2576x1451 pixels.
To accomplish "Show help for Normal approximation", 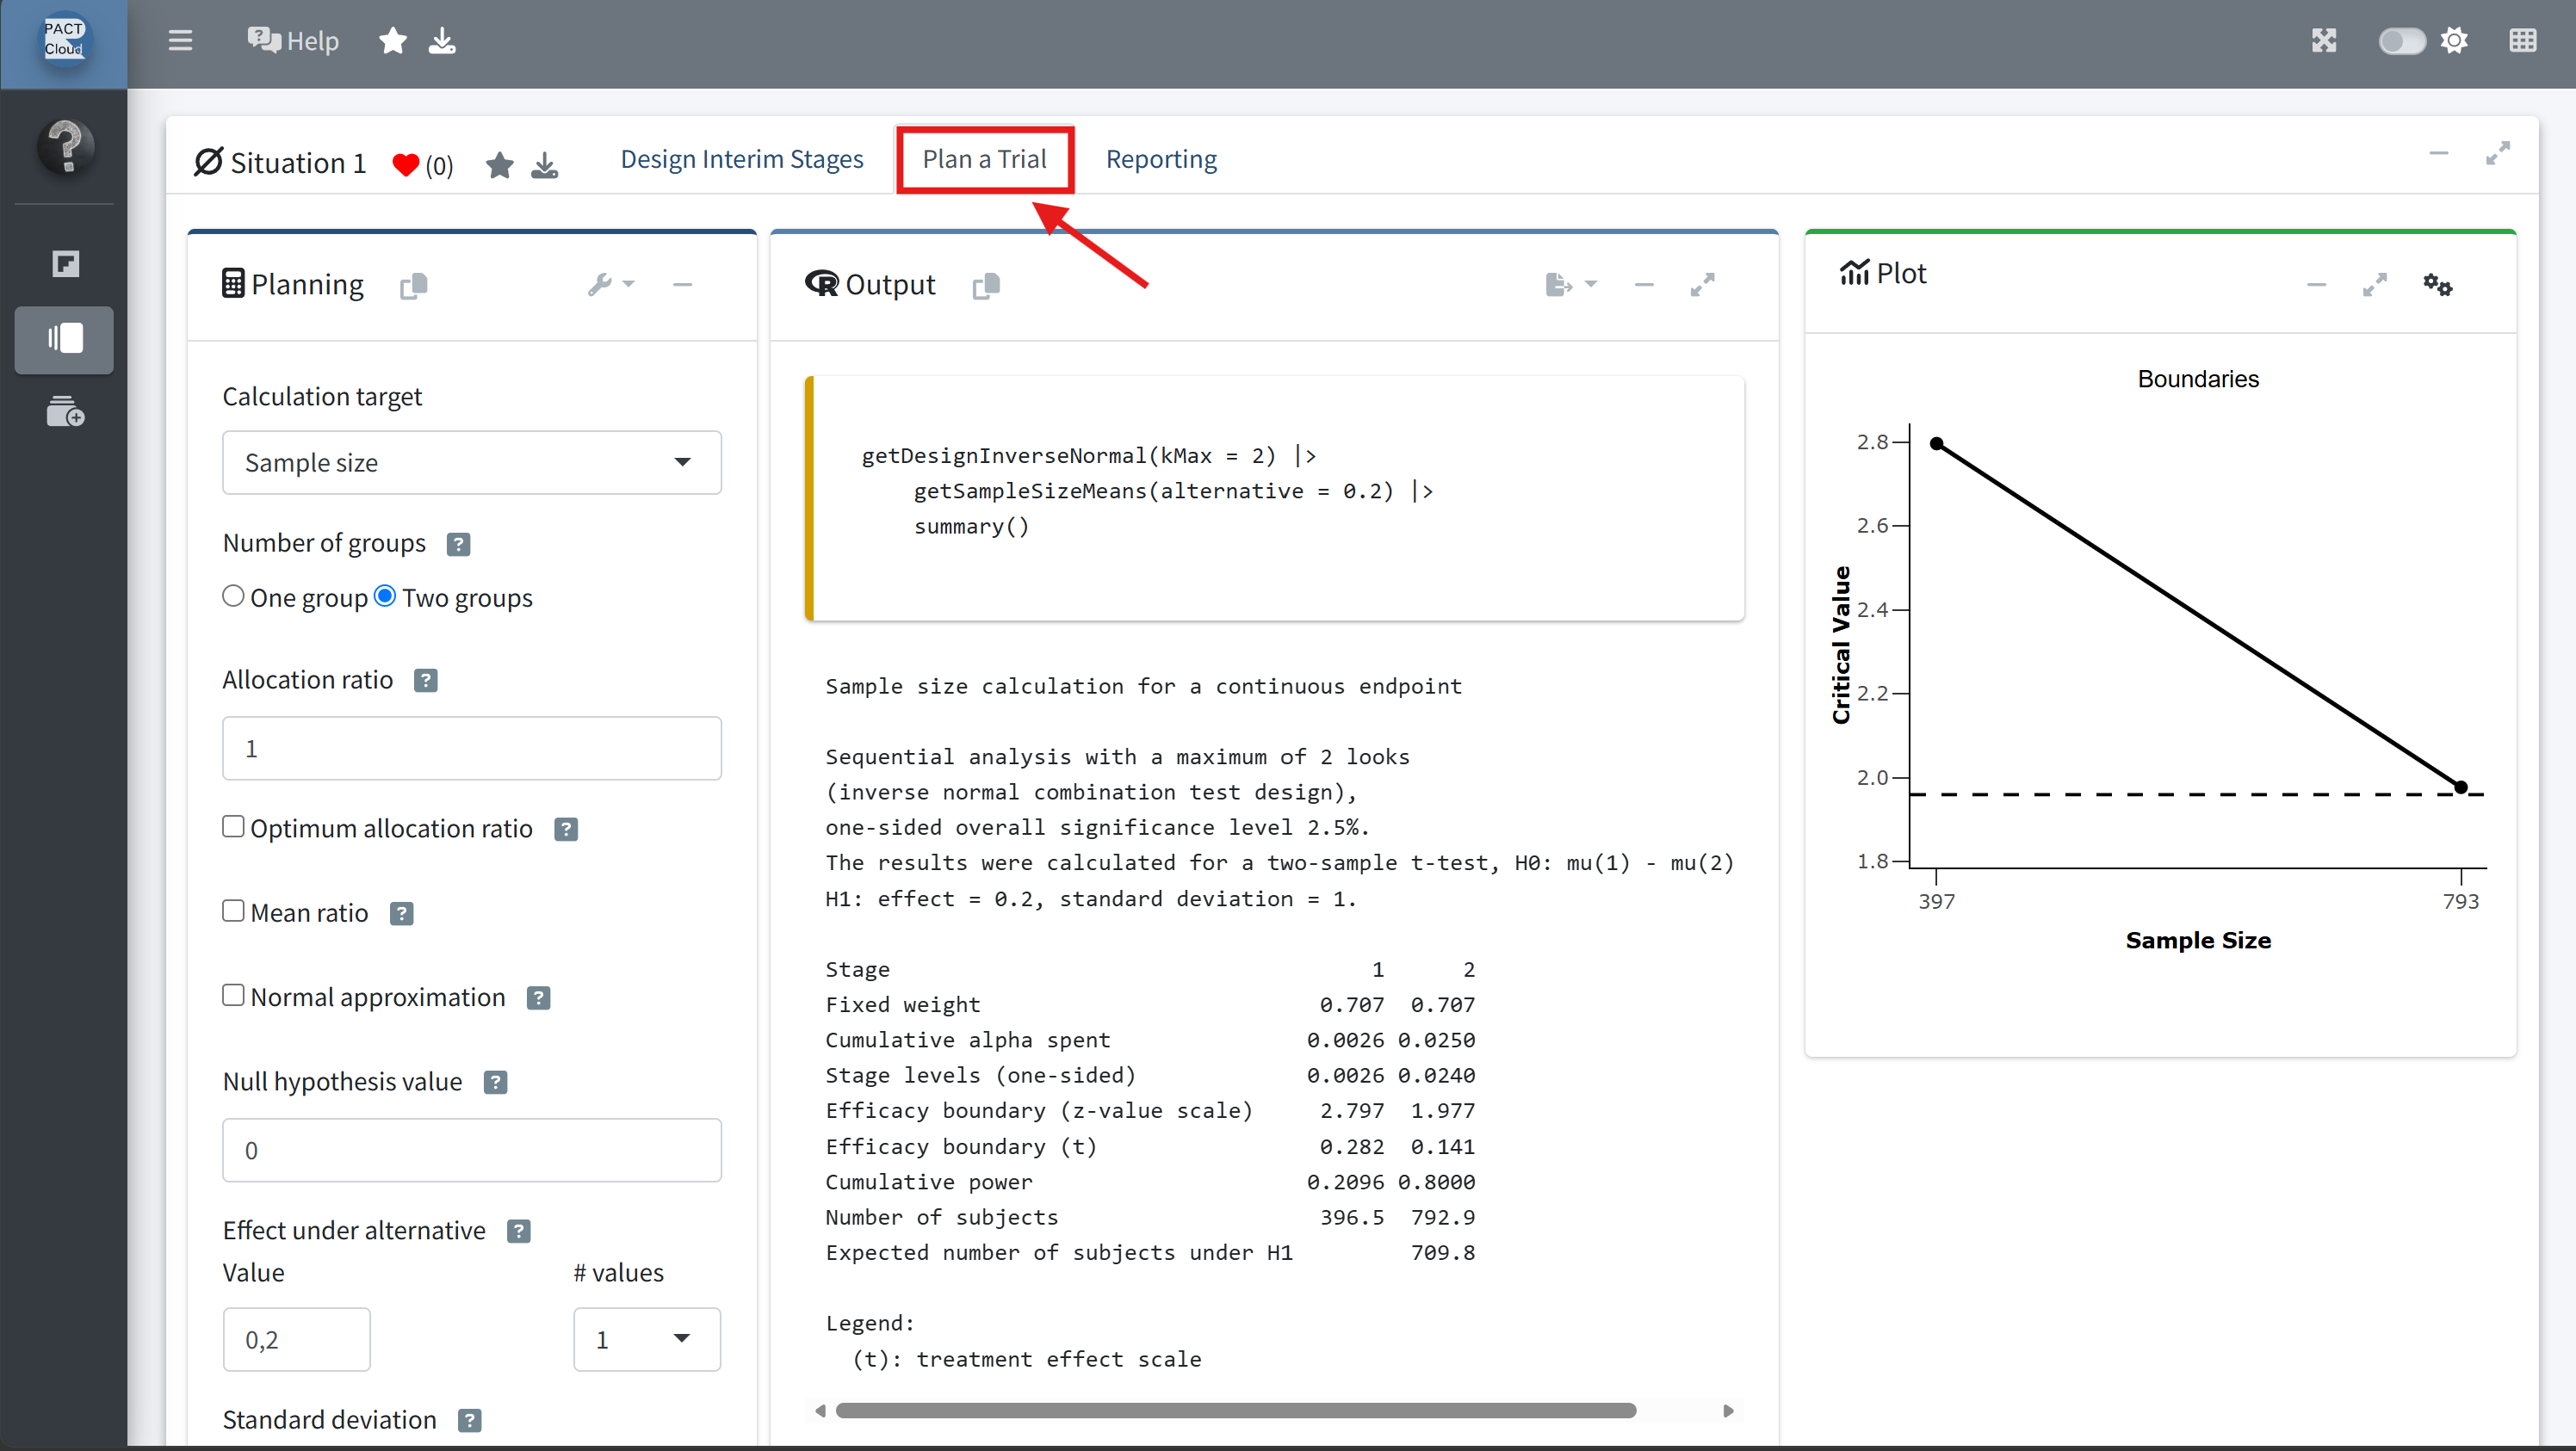I will click(x=538, y=997).
